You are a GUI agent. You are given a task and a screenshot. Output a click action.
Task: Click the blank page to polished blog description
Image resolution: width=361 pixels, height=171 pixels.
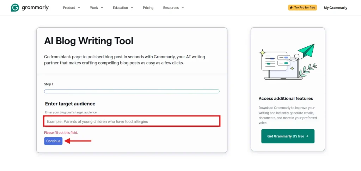pyautogui.click(x=124, y=60)
